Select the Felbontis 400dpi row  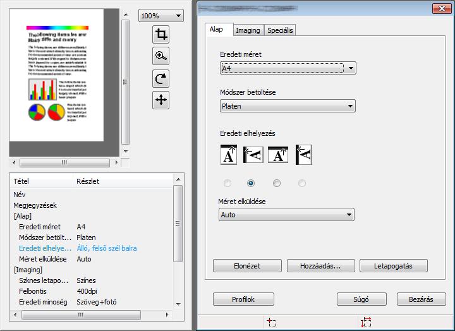92,291
